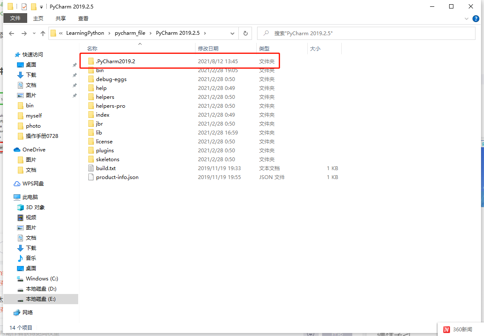The width and height of the screenshot is (484, 336).
Task: Expand the ribbon with the chevron
Action: (x=467, y=19)
